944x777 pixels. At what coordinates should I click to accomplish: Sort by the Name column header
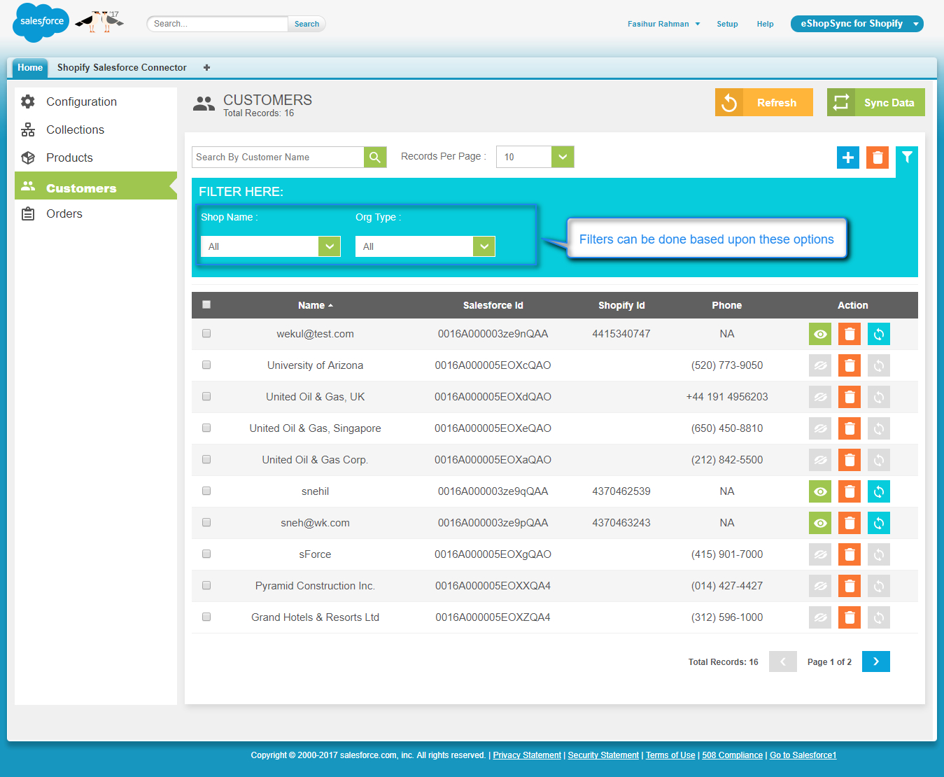[316, 305]
